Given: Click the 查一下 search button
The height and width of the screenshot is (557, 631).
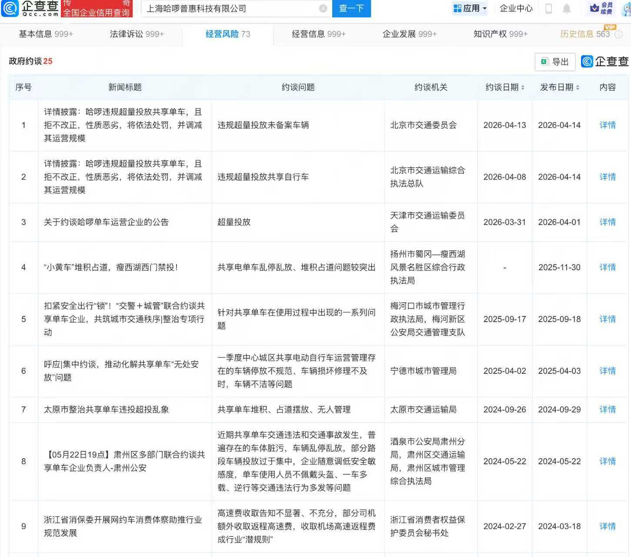Looking at the screenshot, I should click(x=351, y=8).
